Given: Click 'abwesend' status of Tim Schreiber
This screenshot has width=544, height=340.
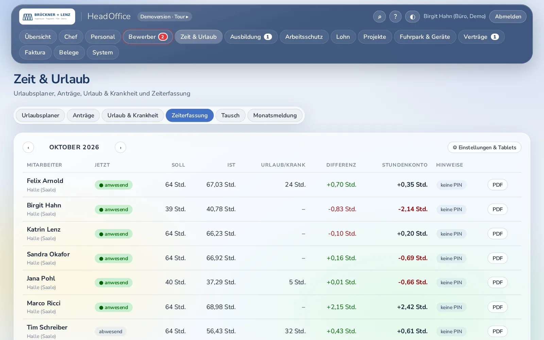Looking at the screenshot, I should (x=111, y=331).
